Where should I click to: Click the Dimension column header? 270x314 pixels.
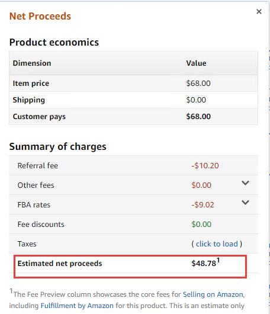pyautogui.click(x=32, y=63)
